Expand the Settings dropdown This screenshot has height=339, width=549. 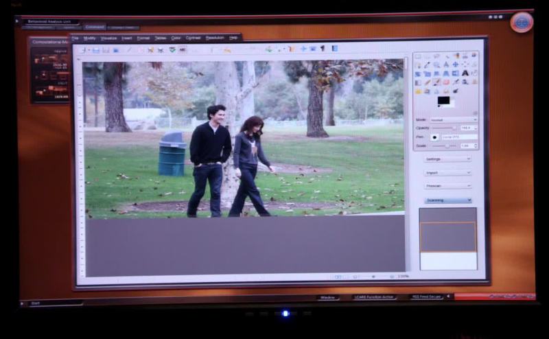click(447, 159)
